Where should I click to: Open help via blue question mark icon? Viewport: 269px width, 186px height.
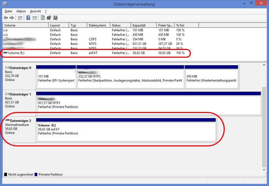[28, 18]
